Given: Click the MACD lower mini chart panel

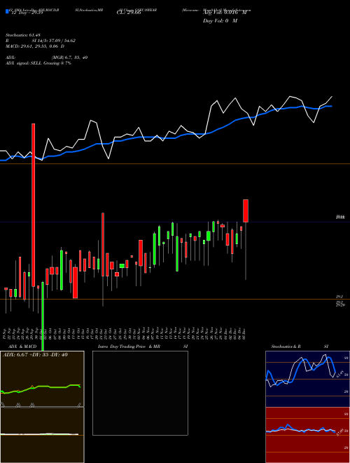Looking at the screenshot, I should point(42,435).
